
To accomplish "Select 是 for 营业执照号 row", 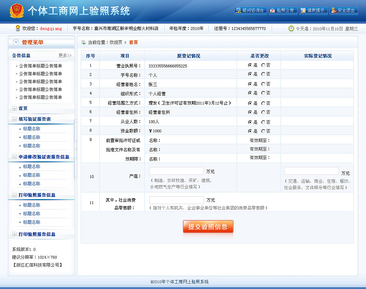I will 250,65.
